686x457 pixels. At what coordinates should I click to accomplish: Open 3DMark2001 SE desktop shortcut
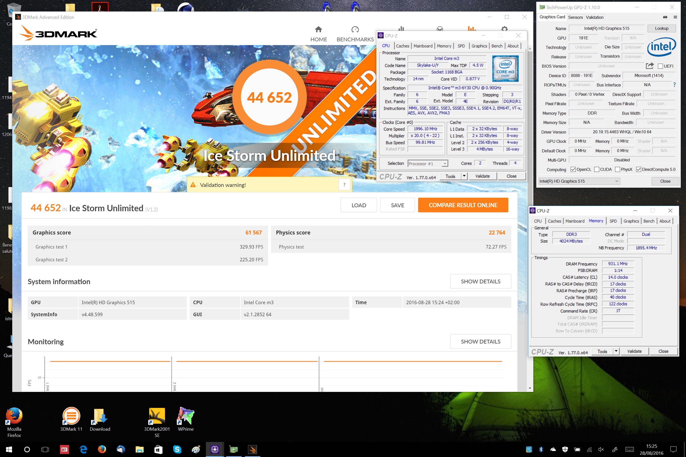pyautogui.click(x=157, y=423)
